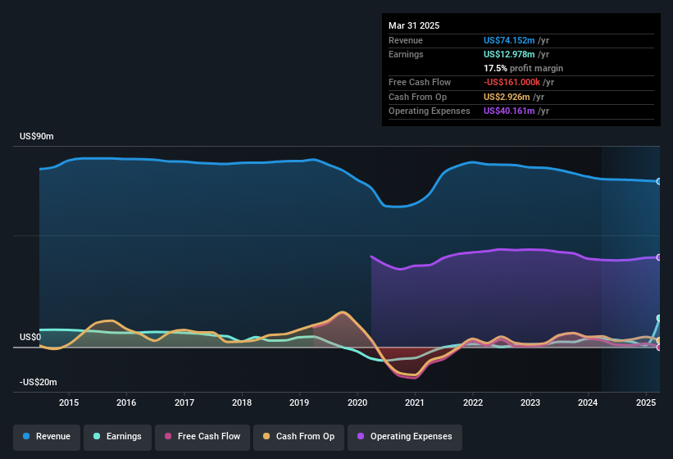Click the 2023 x-axis label
The image size is (673, 459).
click(x=530, y=402)
